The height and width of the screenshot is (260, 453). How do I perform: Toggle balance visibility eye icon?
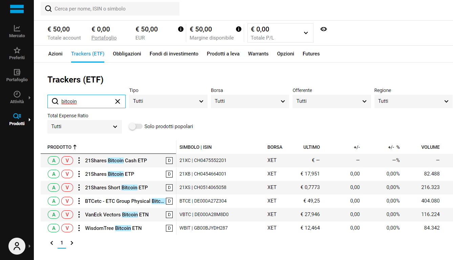click(x=324, y=29)
